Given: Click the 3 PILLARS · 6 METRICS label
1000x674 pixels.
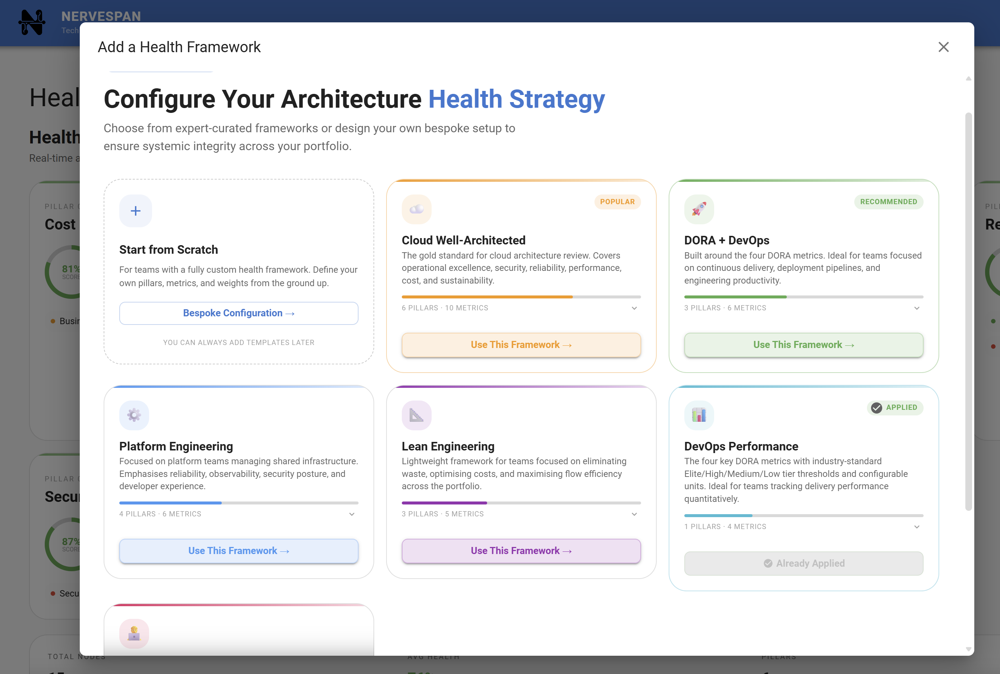Looking at the screenshot, I should coord(725,308).
